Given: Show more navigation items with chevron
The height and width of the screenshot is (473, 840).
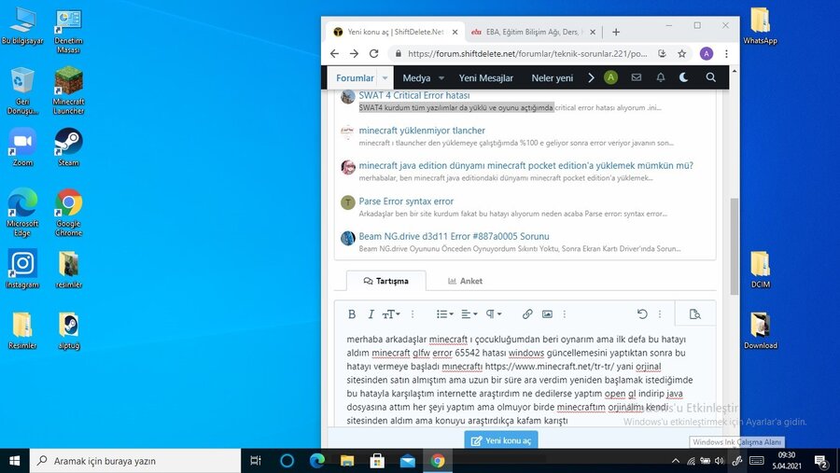Looking at the screenshot, I should [591, 77].
